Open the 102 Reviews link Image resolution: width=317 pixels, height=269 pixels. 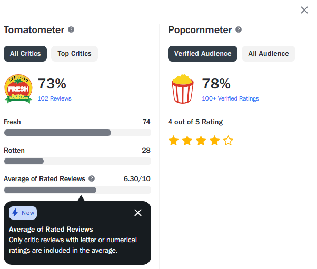click(54, 98)
